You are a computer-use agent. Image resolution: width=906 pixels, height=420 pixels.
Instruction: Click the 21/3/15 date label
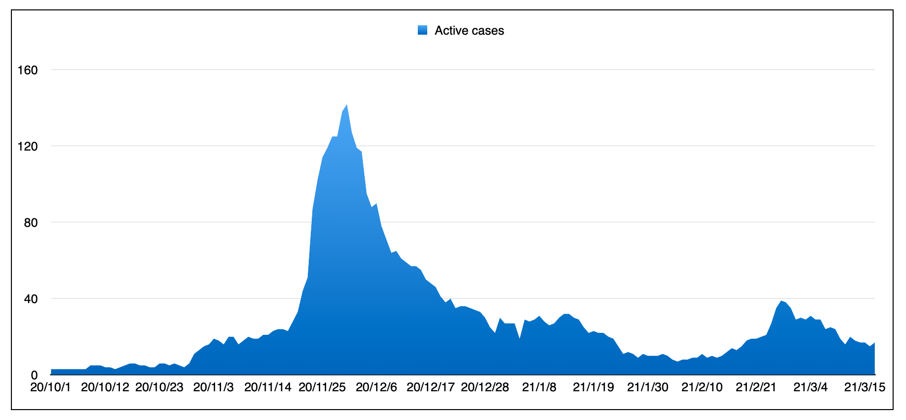point(864,387)
